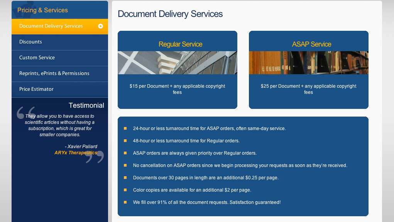Go to Custom Service page
Image resolution: width=394 pixels, height=222 pixels.
60,58
